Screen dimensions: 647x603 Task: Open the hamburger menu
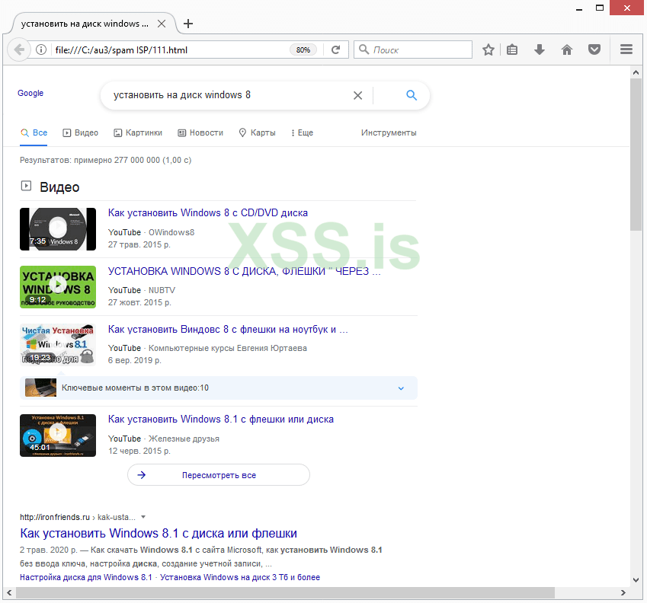[626, 49]
